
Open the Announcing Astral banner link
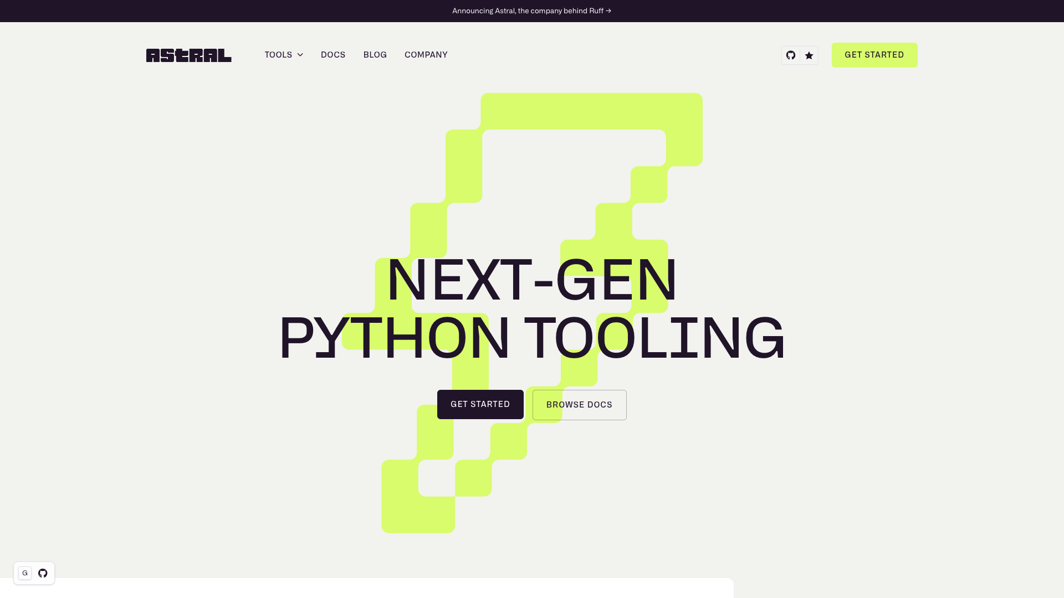[x=532, y=11]
